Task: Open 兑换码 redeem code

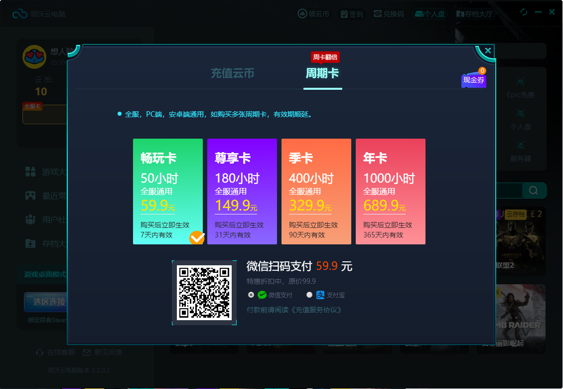Action: (389, 13)
